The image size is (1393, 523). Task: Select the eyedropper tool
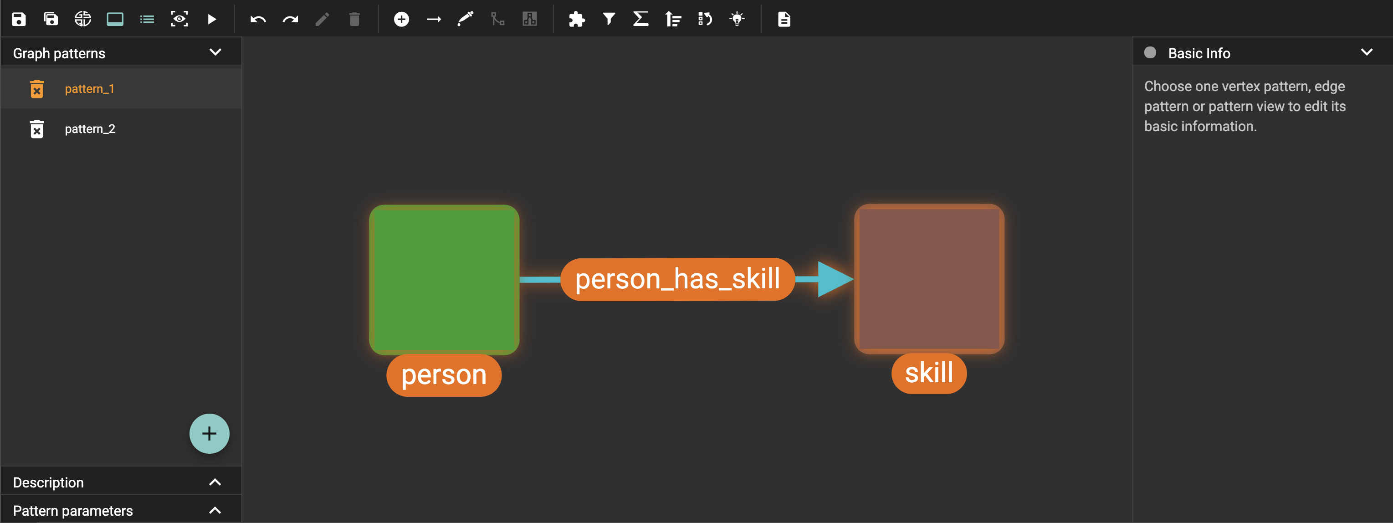465,20
